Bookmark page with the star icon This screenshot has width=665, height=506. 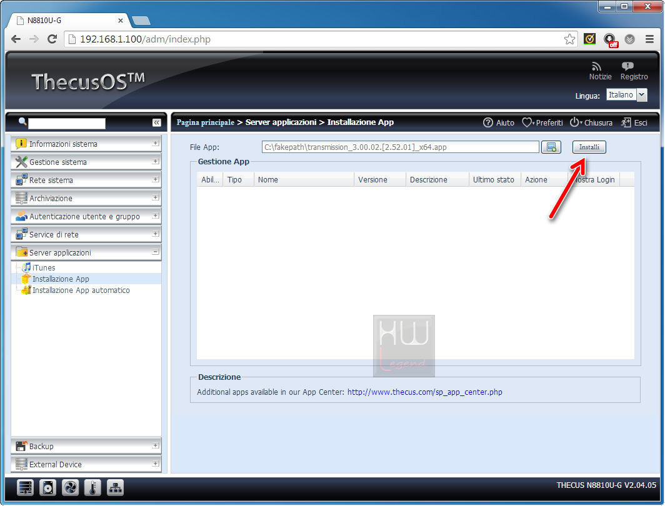tap(569, 39)
